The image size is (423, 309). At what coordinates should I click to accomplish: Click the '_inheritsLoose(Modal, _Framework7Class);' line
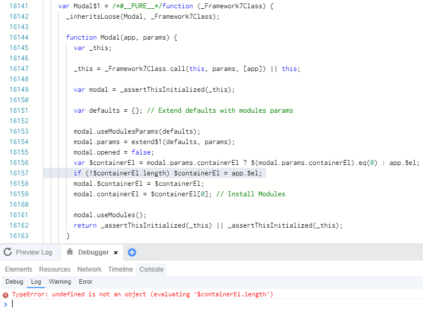click(143, 16)
